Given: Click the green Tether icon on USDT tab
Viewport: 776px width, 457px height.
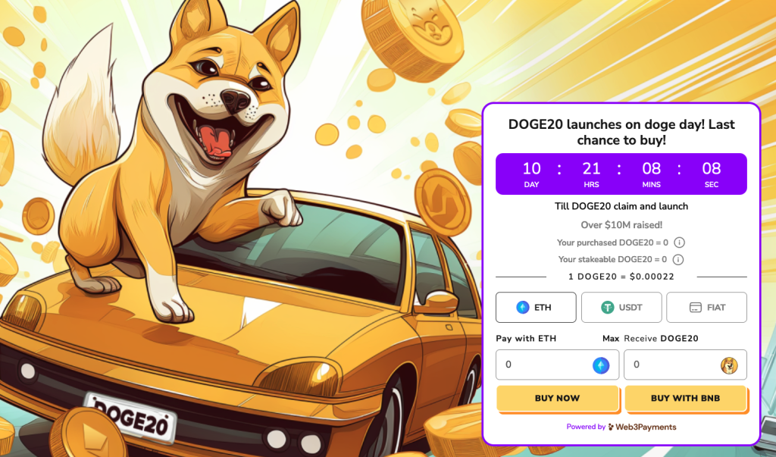Looking at the screenshot, I should [607, 308].
